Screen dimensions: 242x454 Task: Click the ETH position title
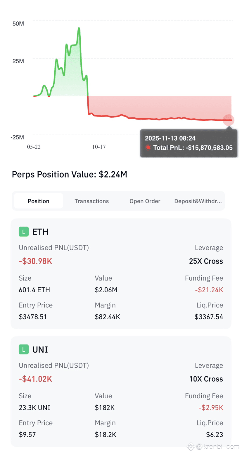pyautogui.click(x=40, y=232)
